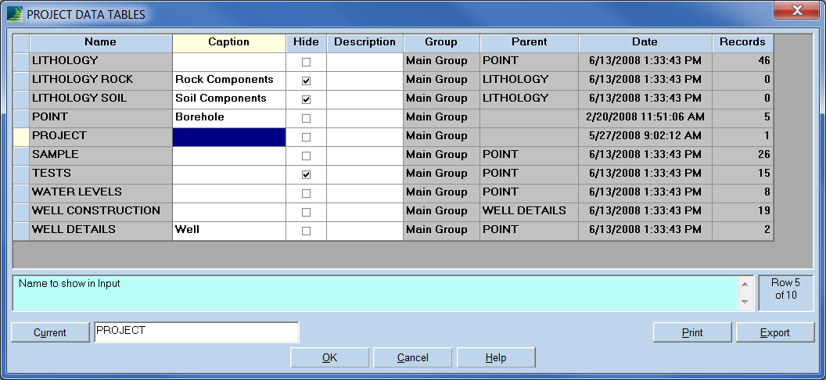826x380 pixels.
Task: Click the Description column header
Action: (365, 43)
